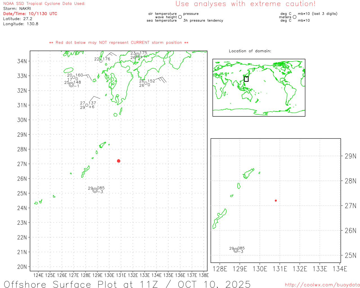360x288 pixels.
Task: Click the extreme caution warning text
Action: point(245,4)
